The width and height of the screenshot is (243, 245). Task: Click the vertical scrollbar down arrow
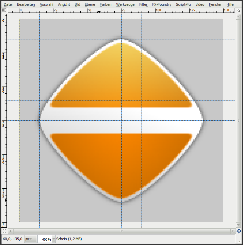coord(239,225)
